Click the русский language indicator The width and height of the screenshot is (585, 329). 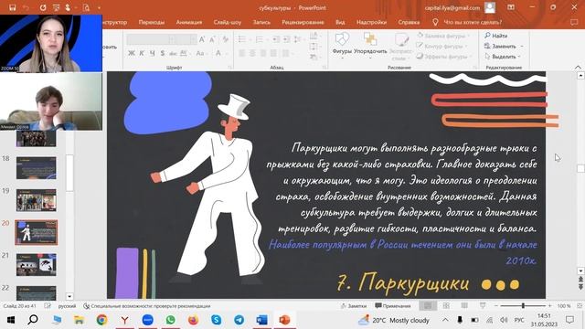(x=67, y=306)
